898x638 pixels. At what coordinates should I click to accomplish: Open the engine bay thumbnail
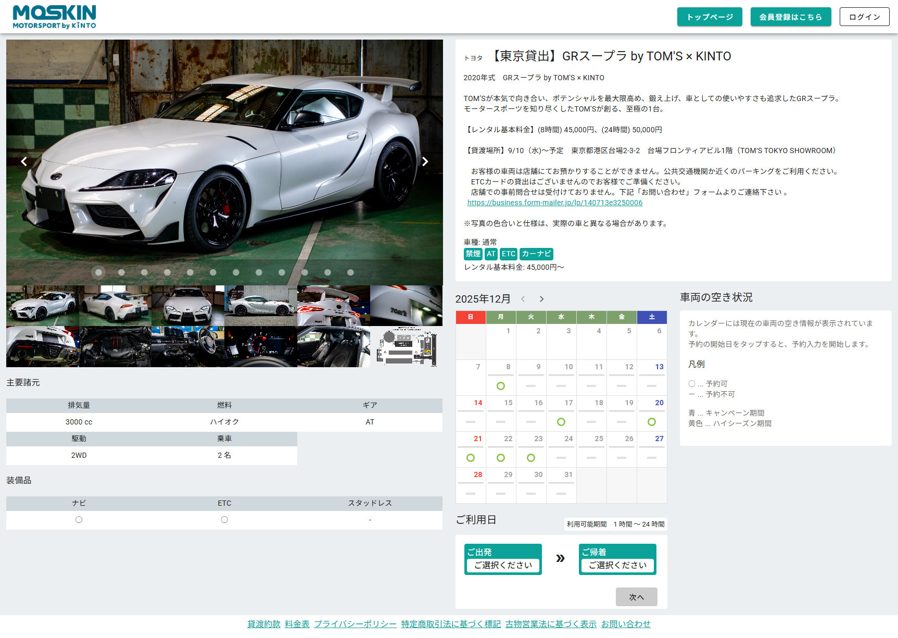pos(115,347)
